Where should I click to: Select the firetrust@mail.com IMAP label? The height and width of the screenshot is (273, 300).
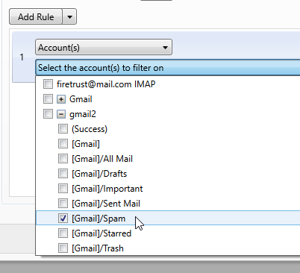click(x=106, y=84)
